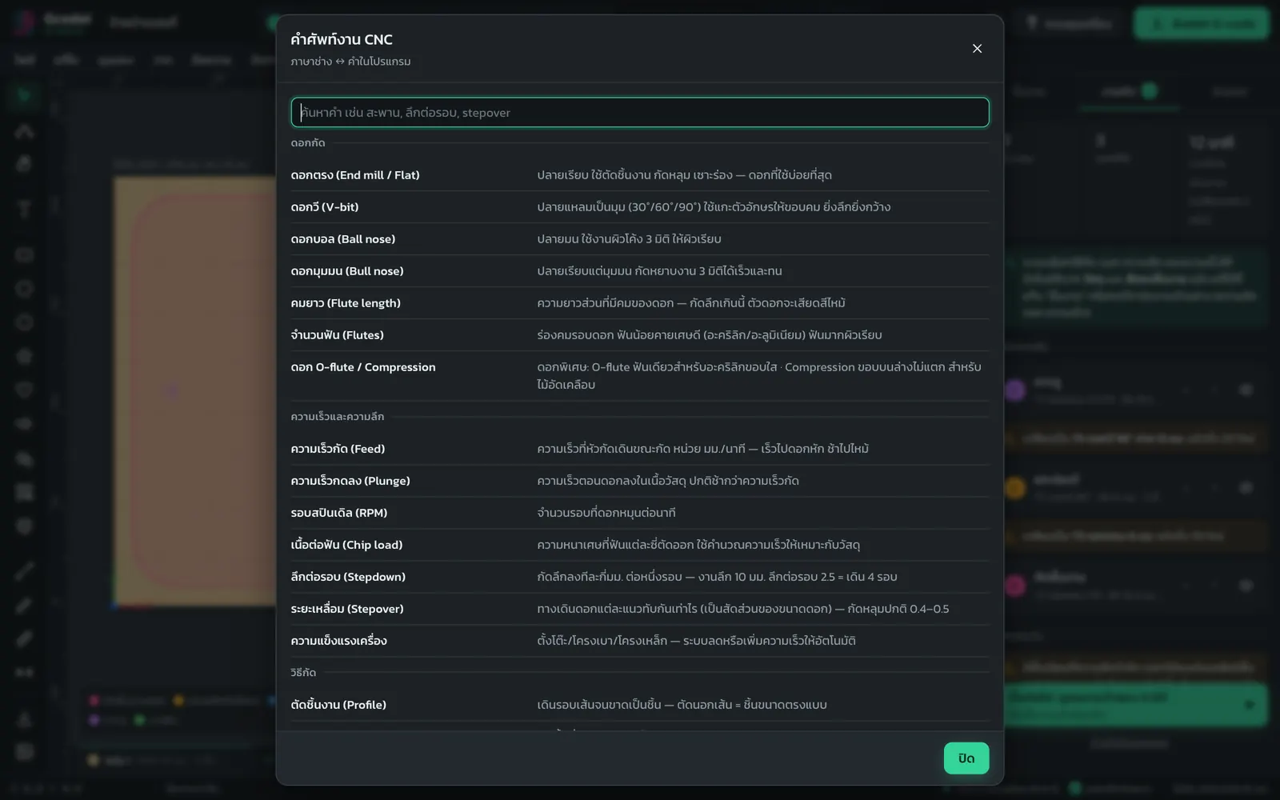Select คมยาว (Flute length) entry
This screenshot has width=1280, height=800.
point(640,303)
